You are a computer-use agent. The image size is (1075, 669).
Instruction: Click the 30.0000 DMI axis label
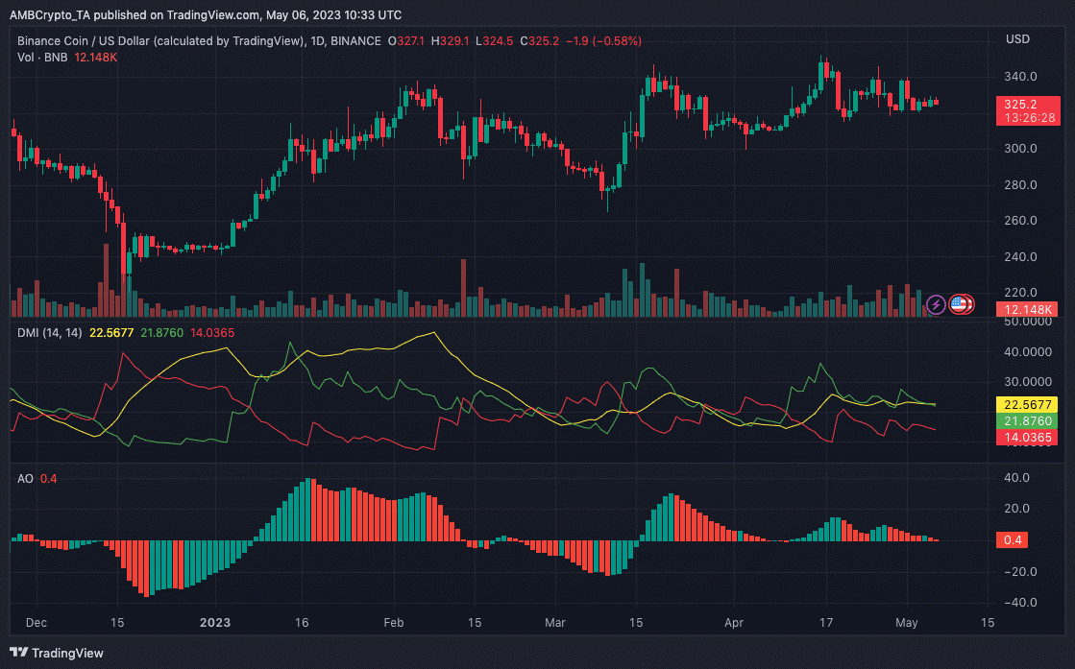[x=1027, y=382]
